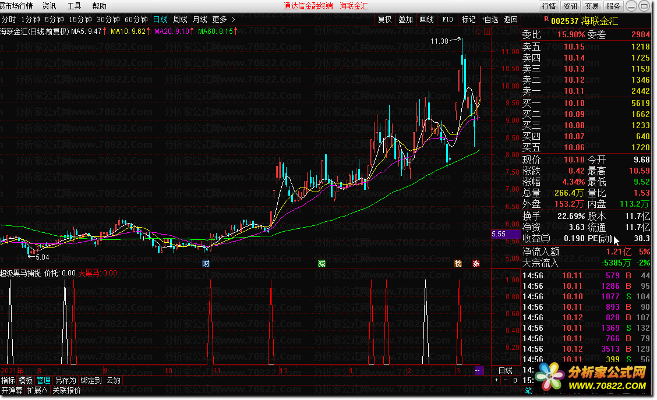This screenshot has height=400, width=657.
Task: Click month 12 on the time axis
Action: coord(284,371)
